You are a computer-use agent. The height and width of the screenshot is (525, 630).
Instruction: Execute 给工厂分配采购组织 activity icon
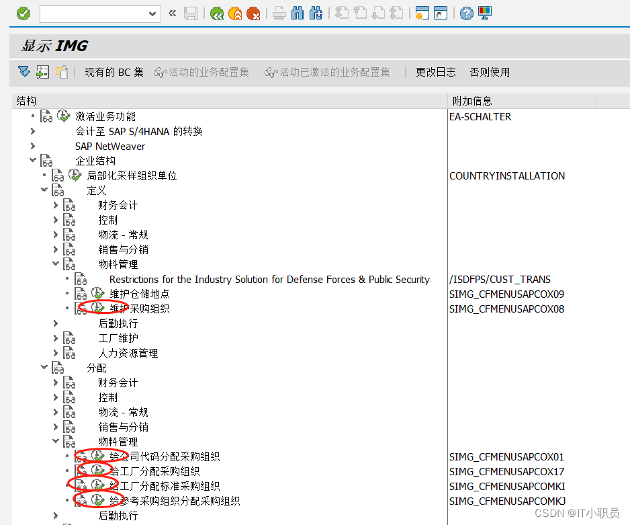(x=97, y=471)
